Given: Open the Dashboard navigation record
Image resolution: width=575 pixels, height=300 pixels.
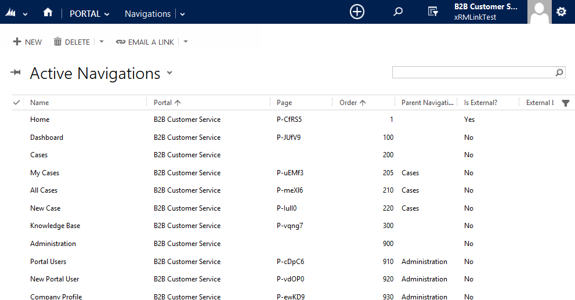Looking at the screenshot, I should coord(46,137).
